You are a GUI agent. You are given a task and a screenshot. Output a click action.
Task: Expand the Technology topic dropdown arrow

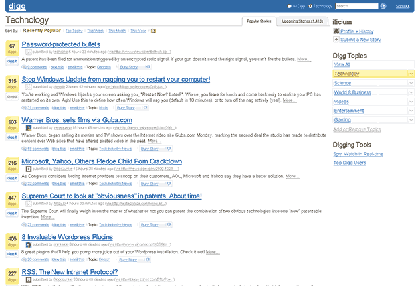pos(411,74)
